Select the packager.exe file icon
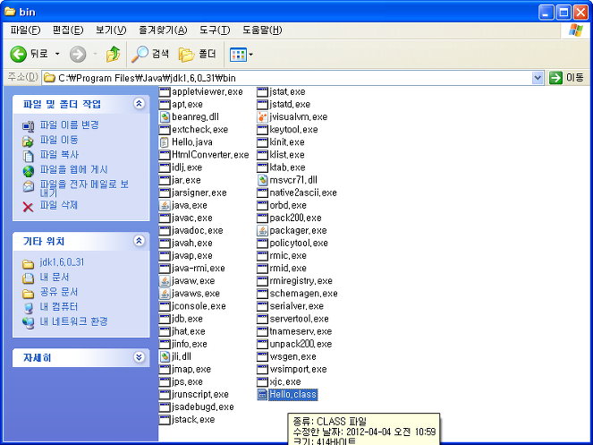This screenshot has height=445, width=593. 262,231
